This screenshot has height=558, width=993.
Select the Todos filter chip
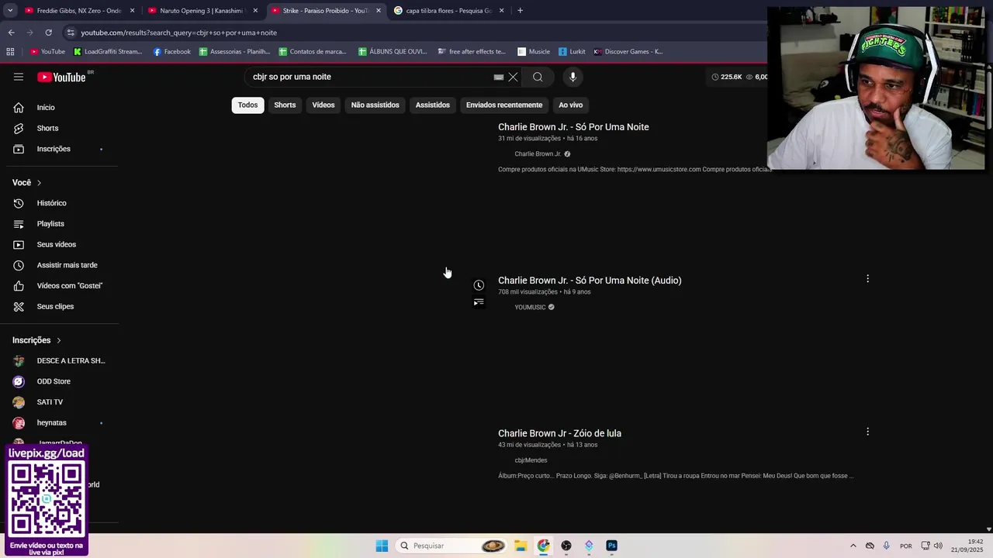(247, 105)
